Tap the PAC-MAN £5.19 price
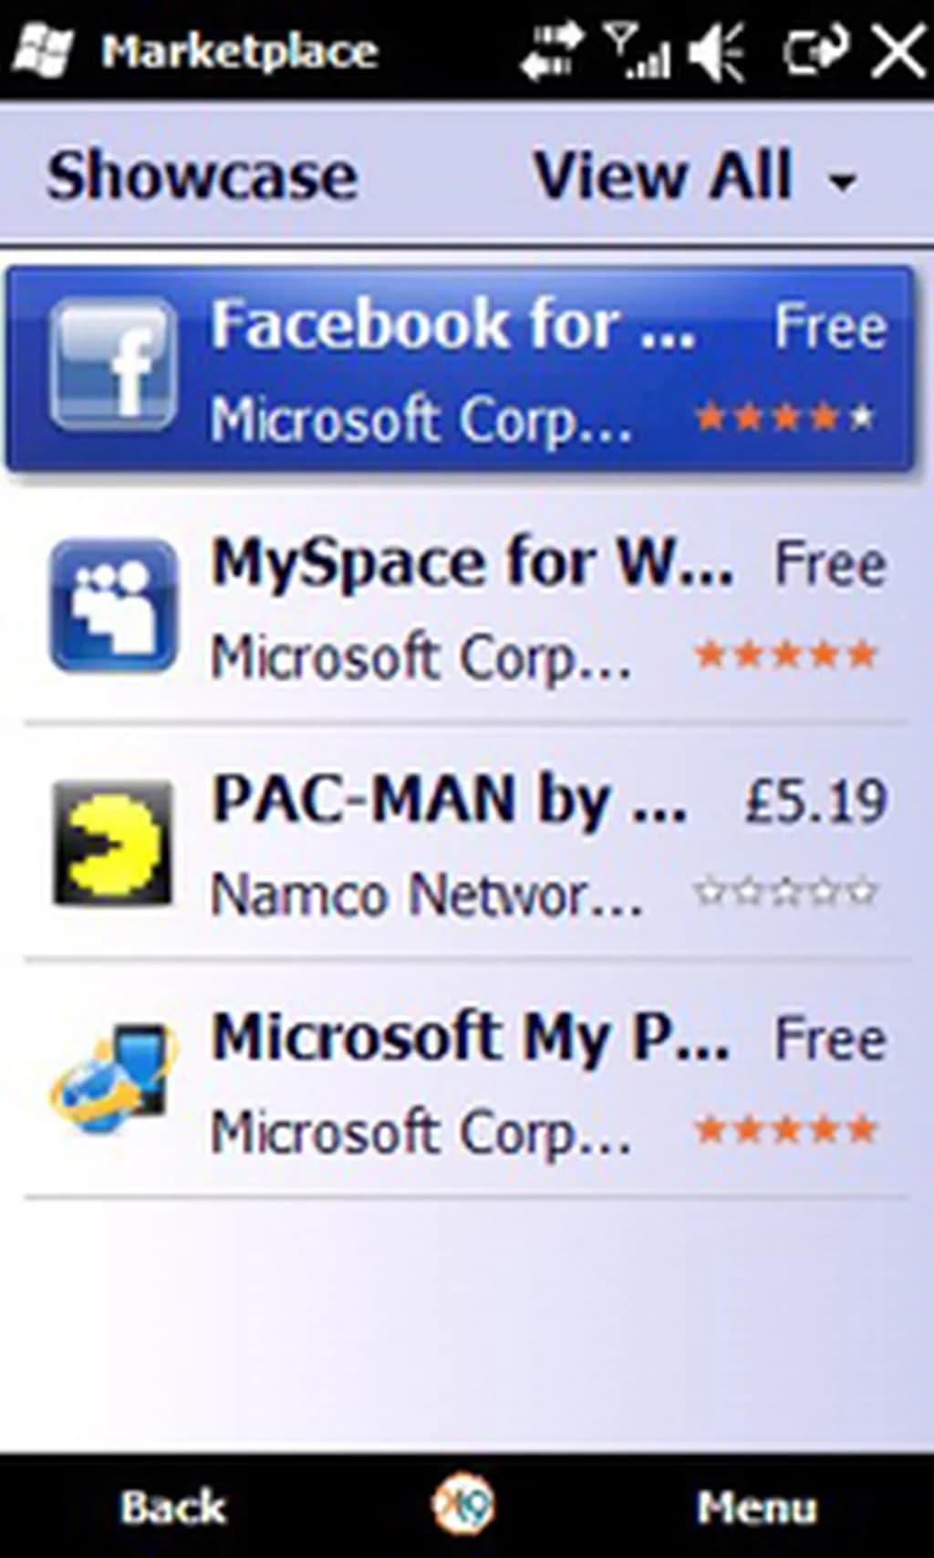Viewport: 934px width, 1558px height. pos(815,800)
